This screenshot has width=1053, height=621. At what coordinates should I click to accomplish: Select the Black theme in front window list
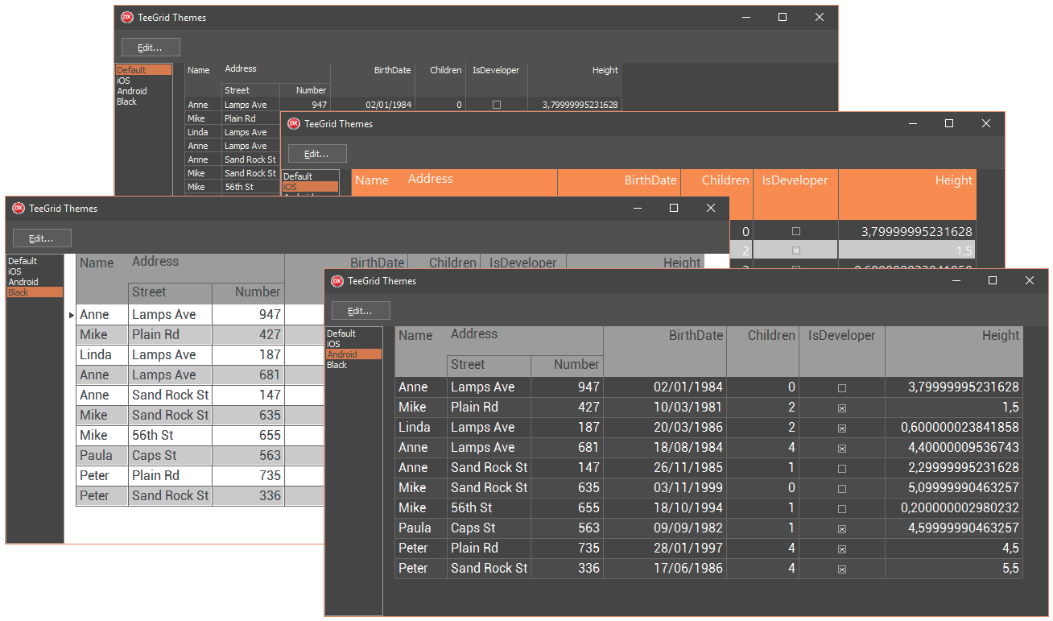click(x=337, y=366)
